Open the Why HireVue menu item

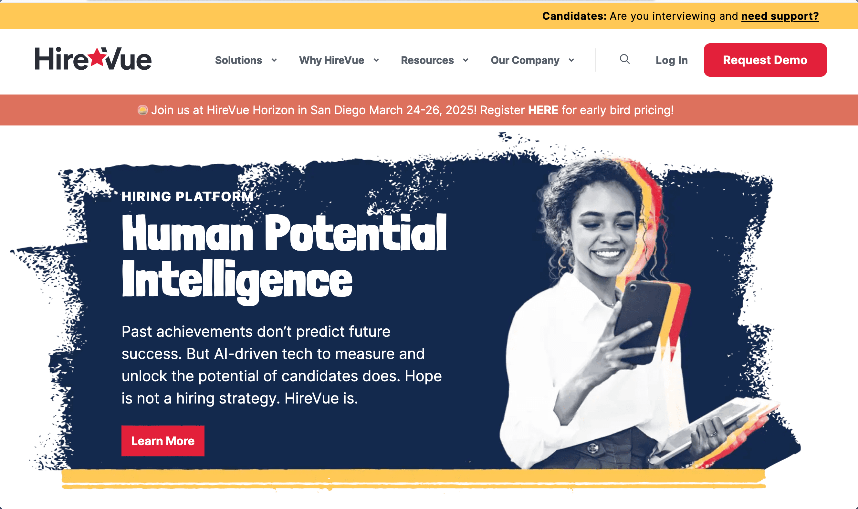click(x=331, y=60)
